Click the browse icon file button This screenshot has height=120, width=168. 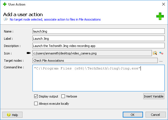155,53
